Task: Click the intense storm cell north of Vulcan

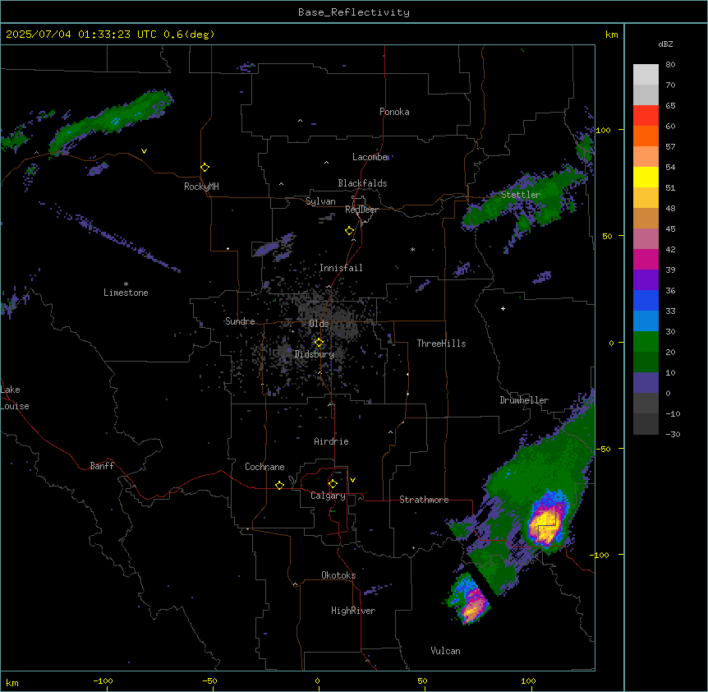Action: (472, 607)
